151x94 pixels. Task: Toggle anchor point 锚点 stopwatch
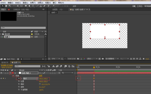click(x=19, y=79)
